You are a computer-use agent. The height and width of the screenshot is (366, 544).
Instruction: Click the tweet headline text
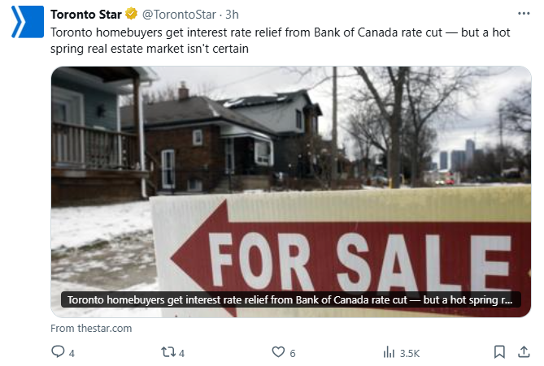[x=268, y=41]
